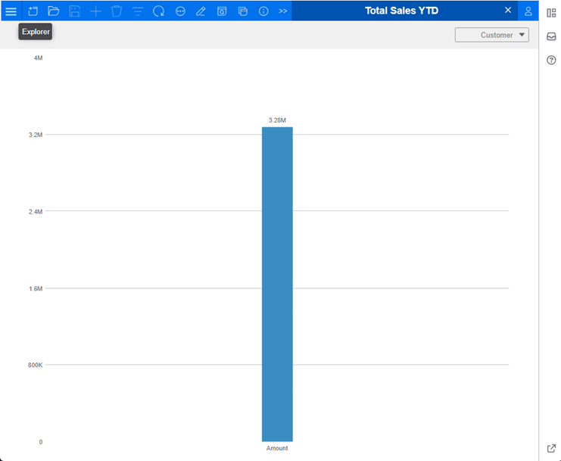Show details with the Info icon
Viewport: 561px width, 461px height.
(x=263, y=11)
